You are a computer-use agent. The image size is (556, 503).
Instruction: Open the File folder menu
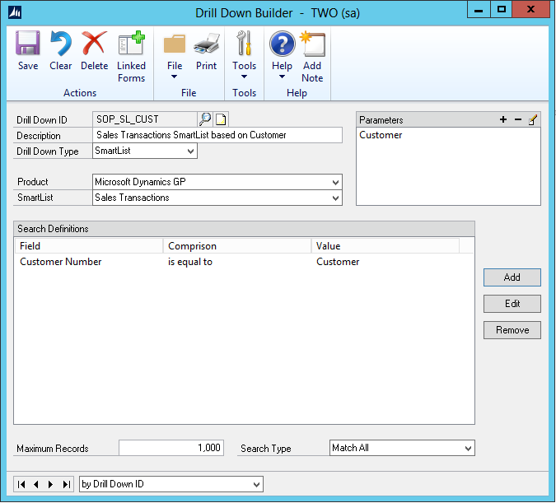click(x=175, y=44)
